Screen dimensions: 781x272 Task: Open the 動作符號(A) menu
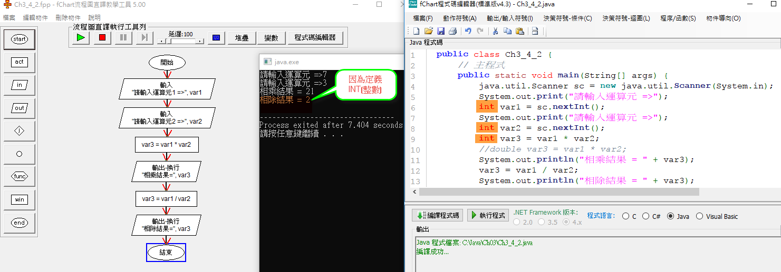pos(459,18)
